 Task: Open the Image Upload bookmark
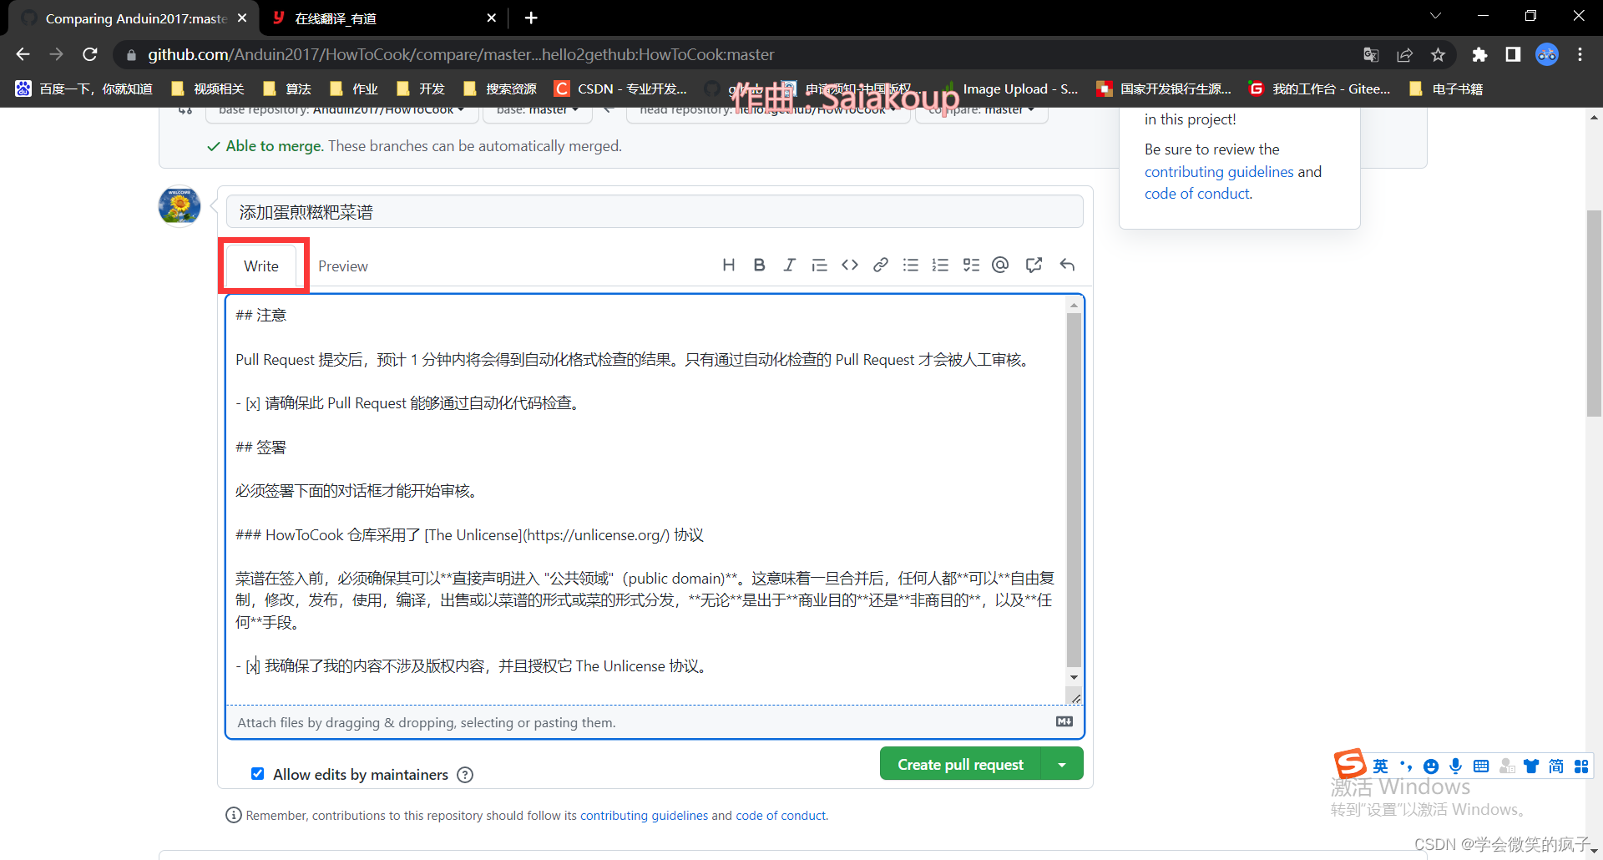(x=1012, y=89)
